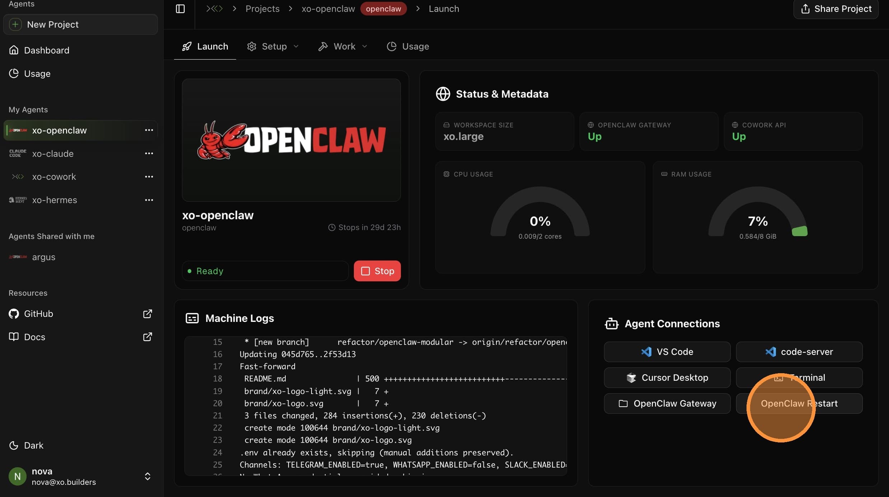Click the OpenClaw Restart button

click(x=799, y=403)
